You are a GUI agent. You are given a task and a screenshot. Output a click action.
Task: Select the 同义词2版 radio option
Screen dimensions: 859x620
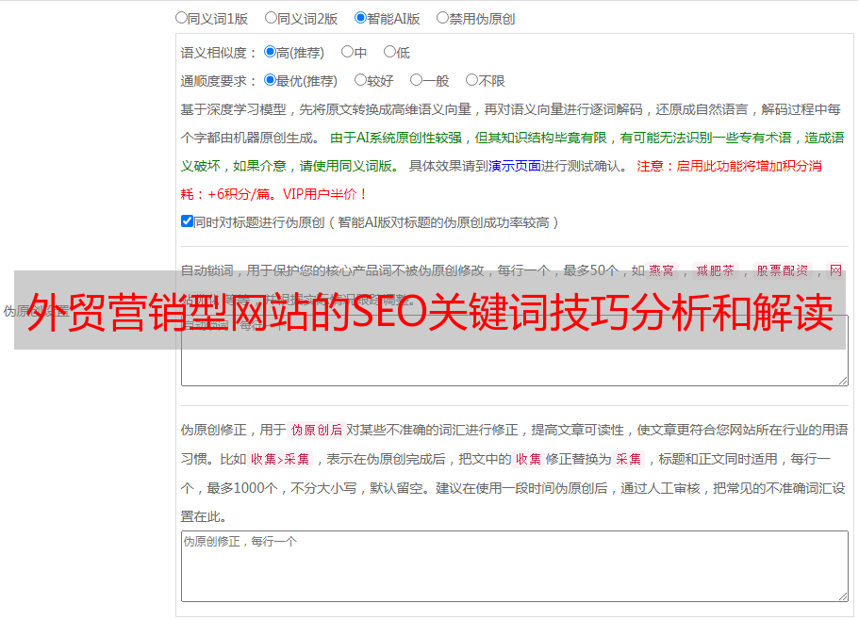point(271,18)
